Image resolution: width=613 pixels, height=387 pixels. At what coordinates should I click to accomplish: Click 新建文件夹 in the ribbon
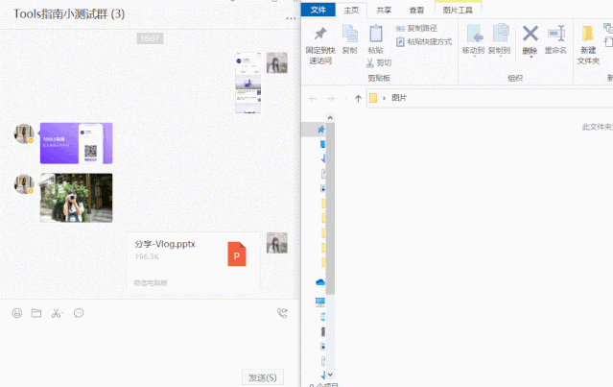point(588,45)
